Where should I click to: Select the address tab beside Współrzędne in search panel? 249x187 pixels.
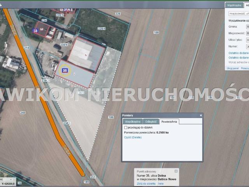click(x=247, y=5)
